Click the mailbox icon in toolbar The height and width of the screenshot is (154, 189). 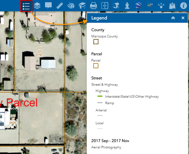click(x=116, y=6)
